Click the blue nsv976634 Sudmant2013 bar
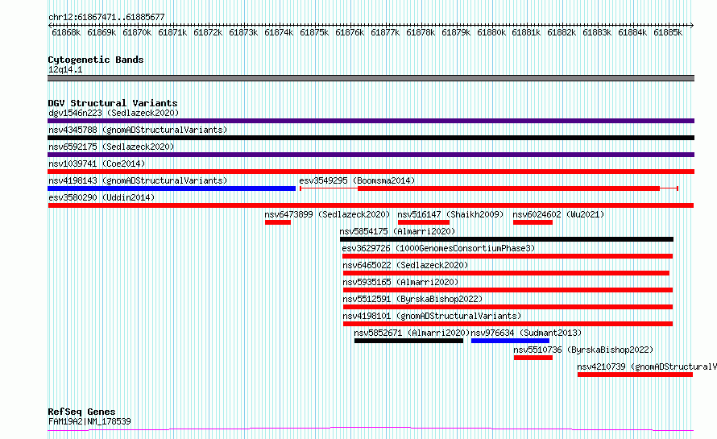The image size is (717, 439). pos(510,341)
